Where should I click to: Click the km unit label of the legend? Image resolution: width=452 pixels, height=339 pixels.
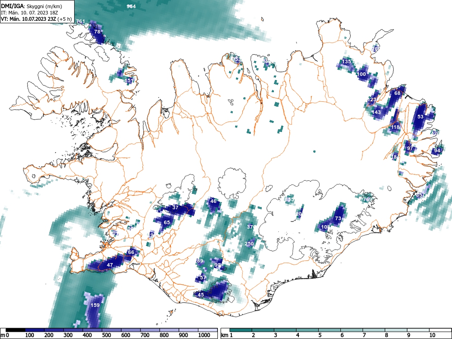pyautogui.click(x=225, y=335)
